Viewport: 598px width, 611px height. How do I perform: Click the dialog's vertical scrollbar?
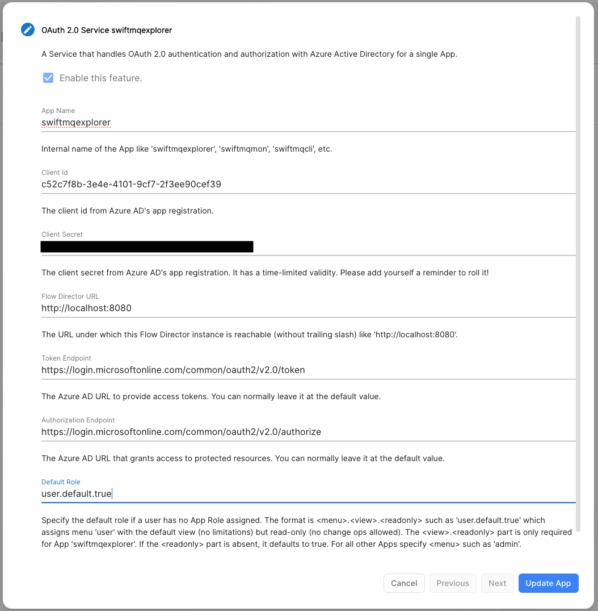click(x=578, y=273)
